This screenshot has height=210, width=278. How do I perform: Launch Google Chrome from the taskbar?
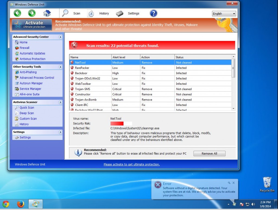pos(6,204)
